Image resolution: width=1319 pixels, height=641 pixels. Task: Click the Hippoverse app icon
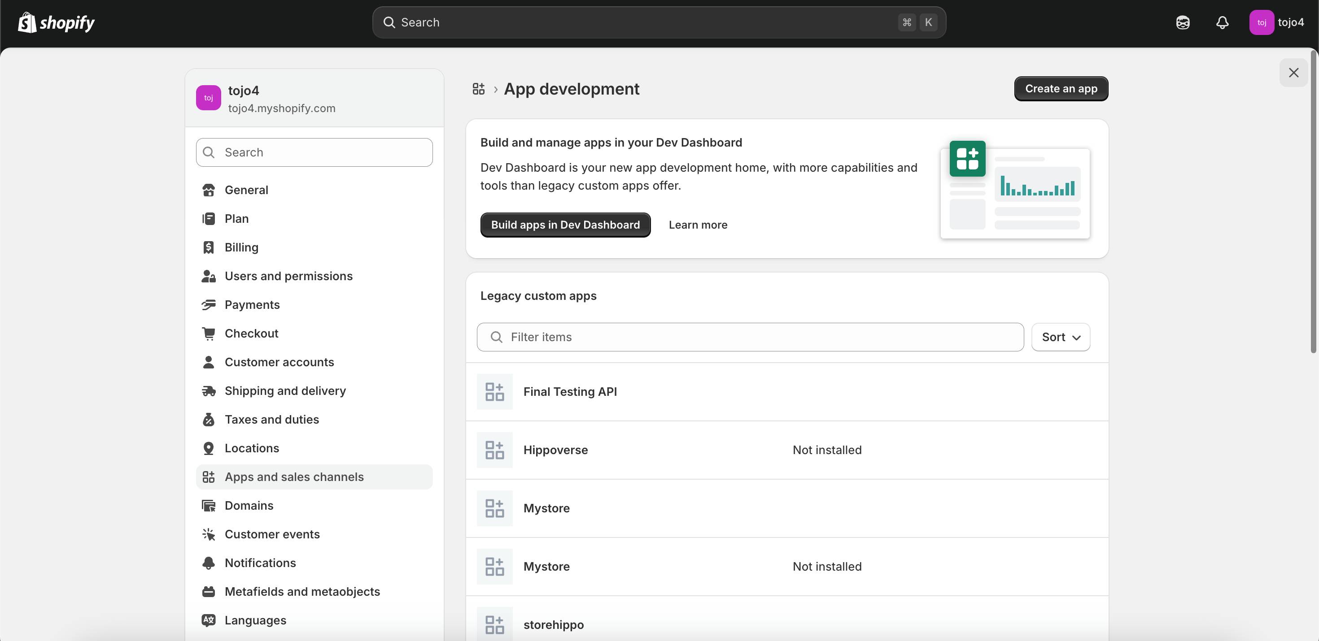click(494, 450)
